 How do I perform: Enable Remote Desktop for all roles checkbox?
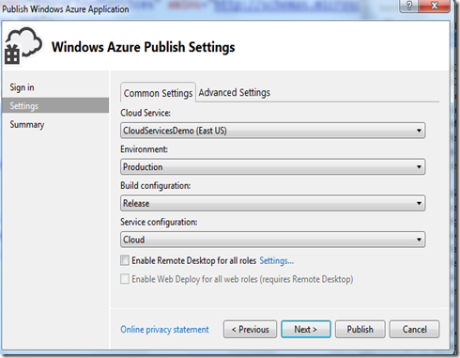[x=125, y=260]
